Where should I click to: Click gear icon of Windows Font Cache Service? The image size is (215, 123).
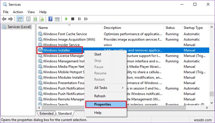40,34
